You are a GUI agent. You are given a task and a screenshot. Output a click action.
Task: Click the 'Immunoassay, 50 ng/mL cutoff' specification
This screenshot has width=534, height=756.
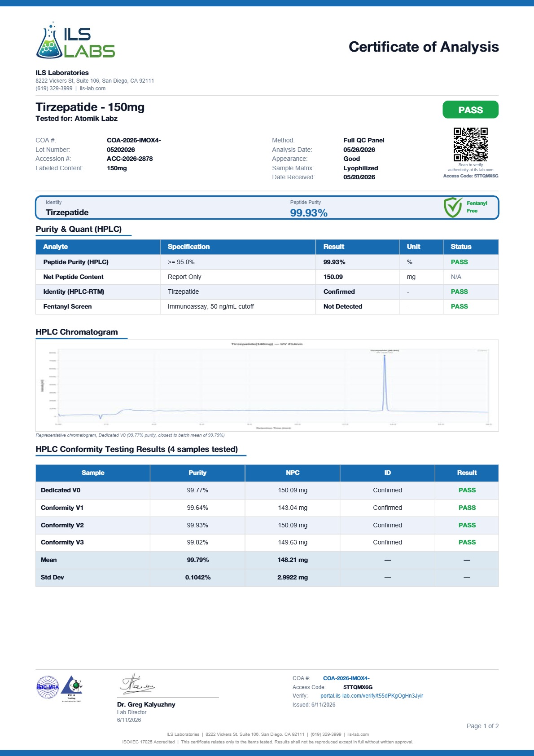(211, 306)
